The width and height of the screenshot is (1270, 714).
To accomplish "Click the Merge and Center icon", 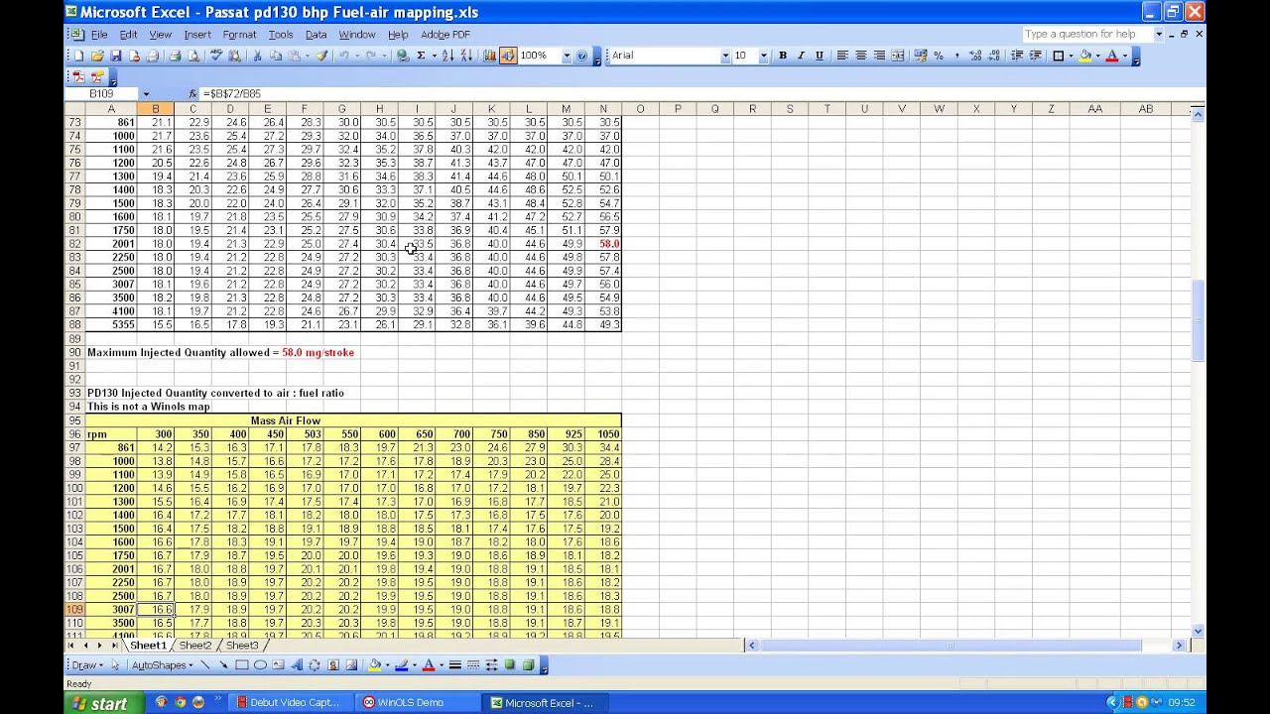I will click(x=897, y=56).
